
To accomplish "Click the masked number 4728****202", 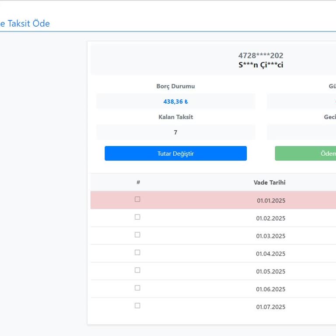I will tap(261, 56).
